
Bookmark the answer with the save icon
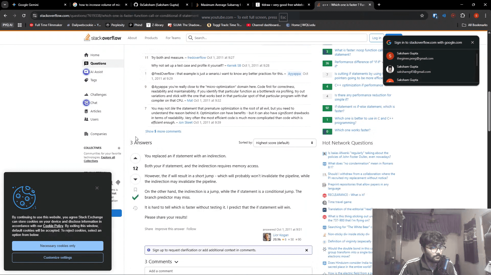pyautogui.click(x=135, y=190)
